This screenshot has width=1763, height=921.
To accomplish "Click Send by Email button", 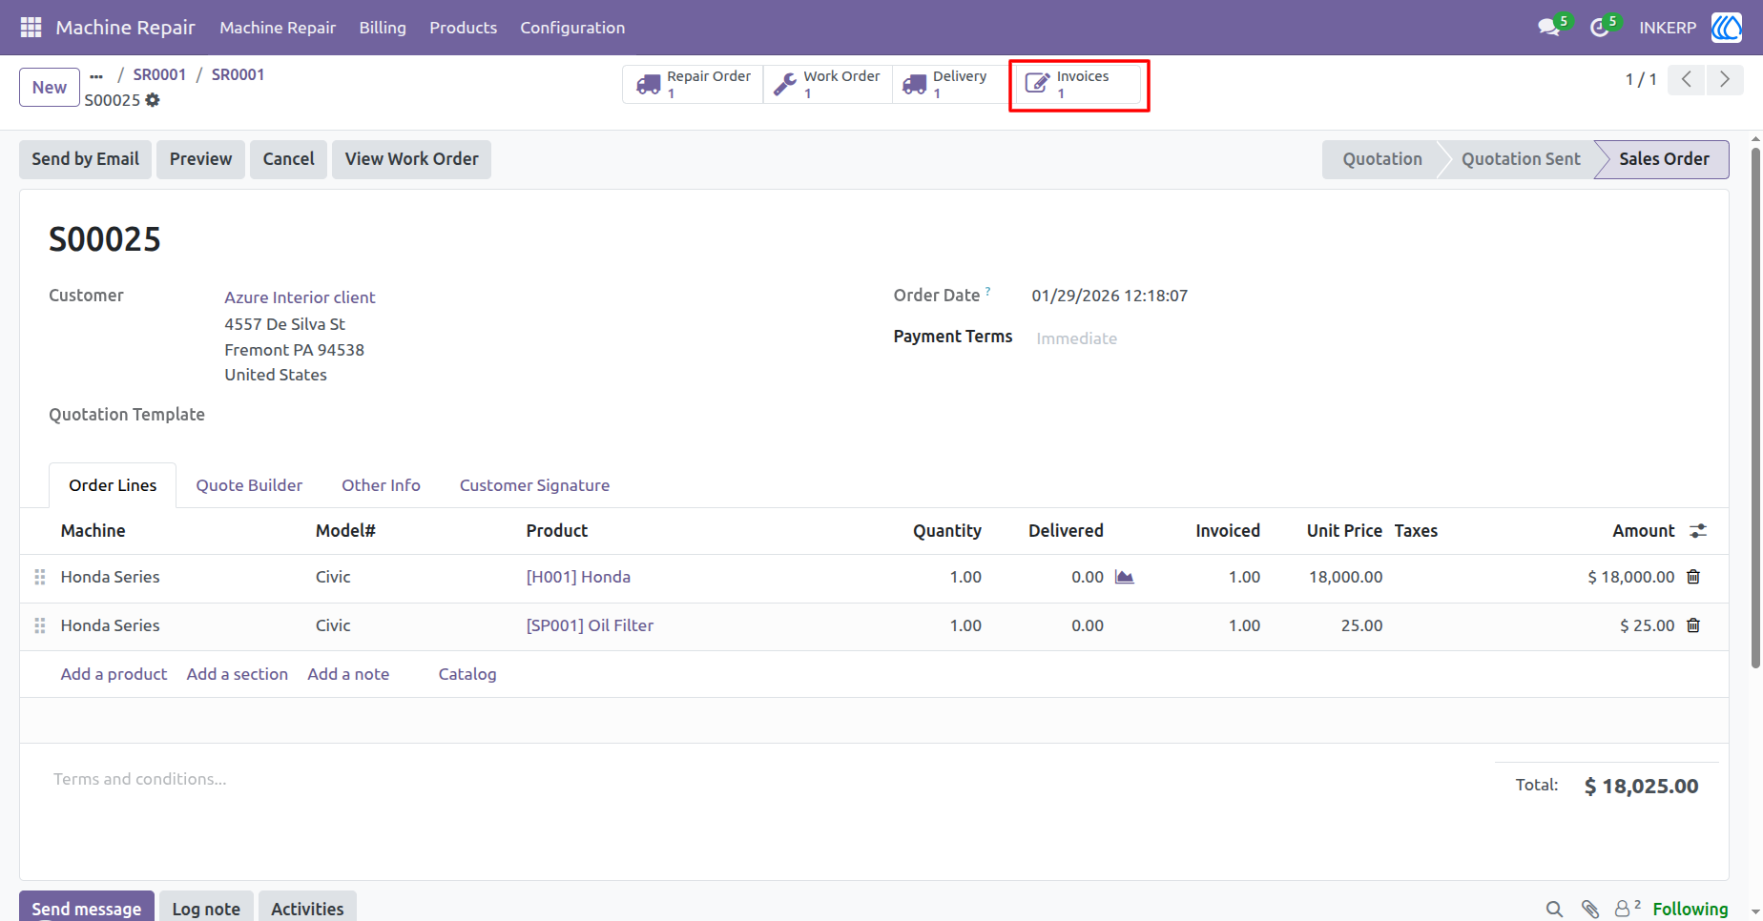I will pos(85,159).
